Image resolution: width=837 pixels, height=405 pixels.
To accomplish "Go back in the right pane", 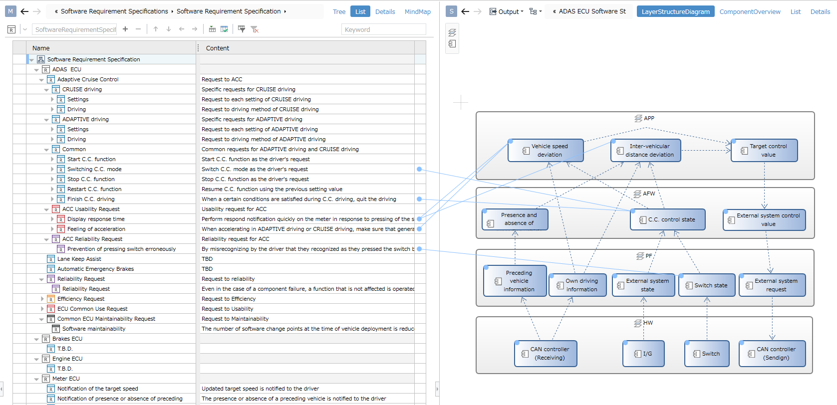I will tap(465, 11).
